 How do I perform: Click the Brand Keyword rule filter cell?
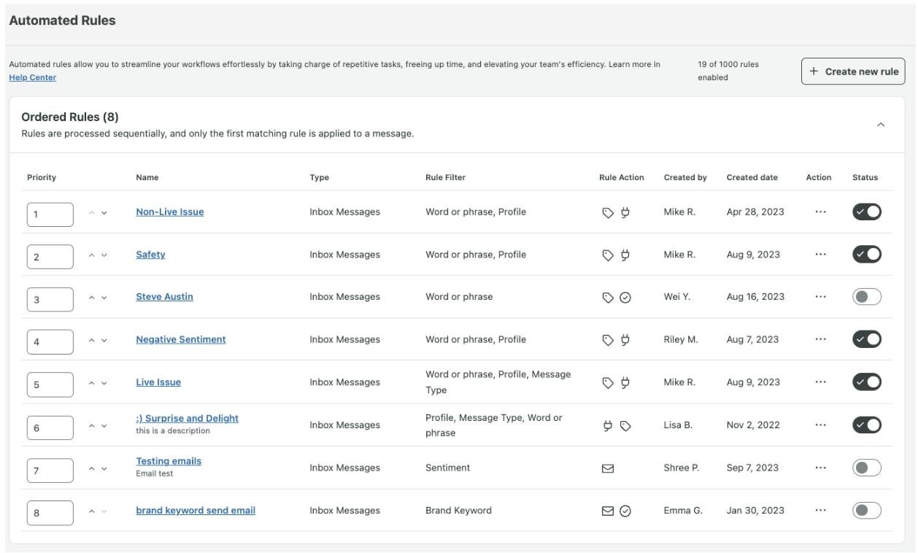(458, 510)
